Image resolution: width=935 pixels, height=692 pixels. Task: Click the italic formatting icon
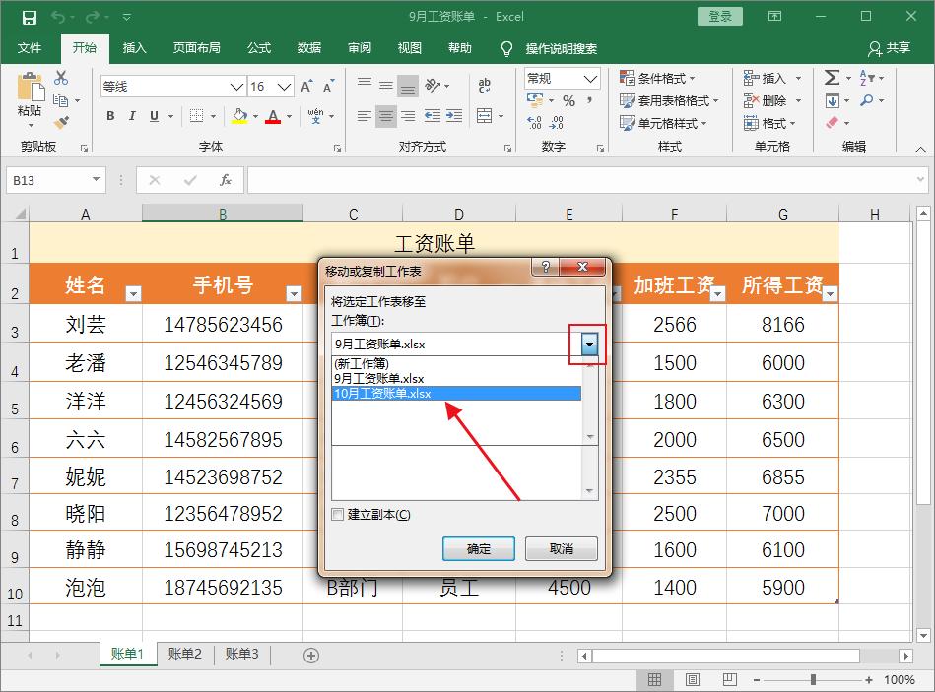pos(132,116)
